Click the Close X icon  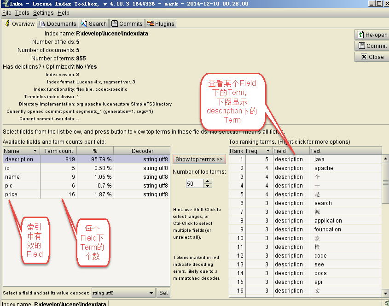364,57
